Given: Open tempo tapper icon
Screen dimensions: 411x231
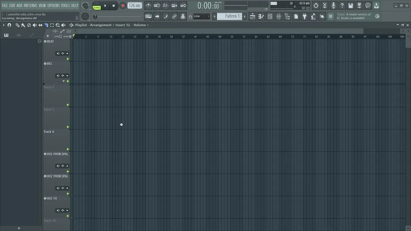Looking at the screenshot, I should point(313,16).
